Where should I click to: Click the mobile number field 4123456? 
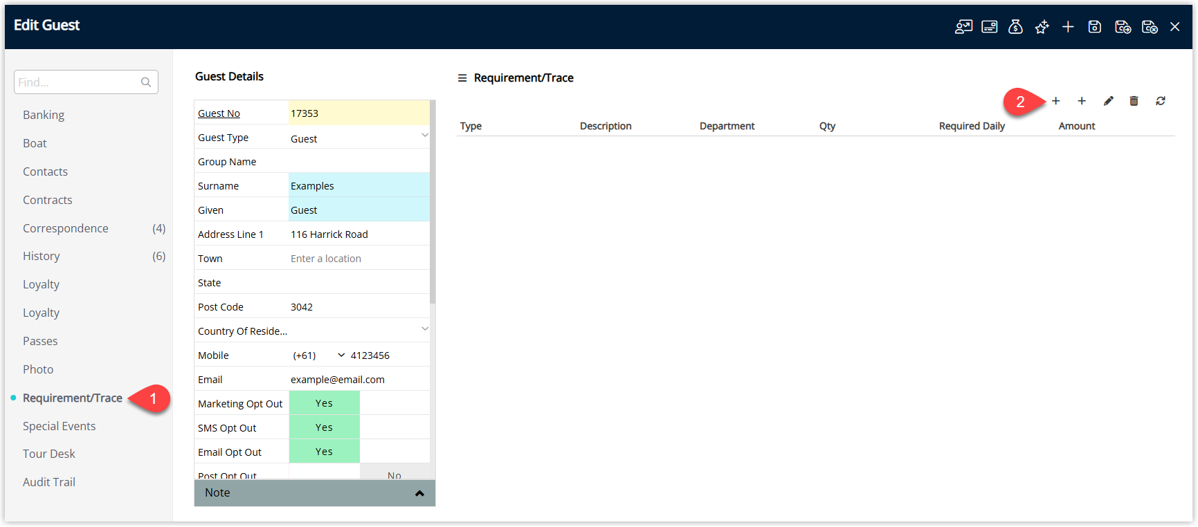pos(389,355)
